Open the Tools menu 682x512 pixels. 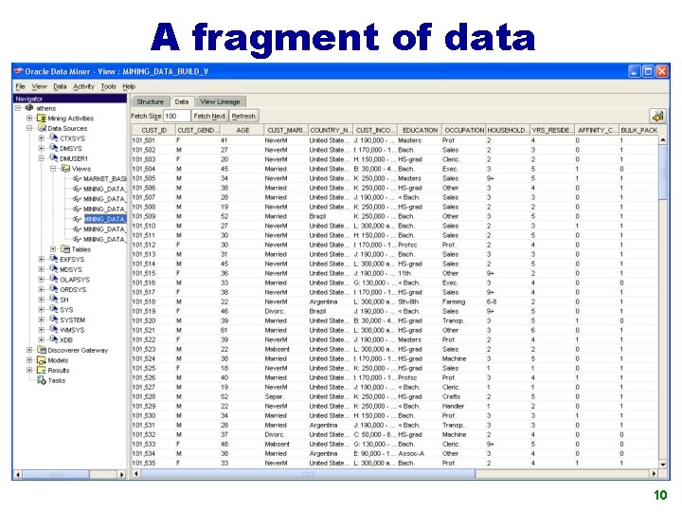[108, 86]
